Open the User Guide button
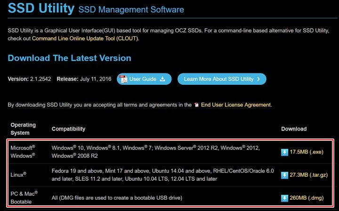The height and width of the screenshot is (211, 339). coord(144,79)
